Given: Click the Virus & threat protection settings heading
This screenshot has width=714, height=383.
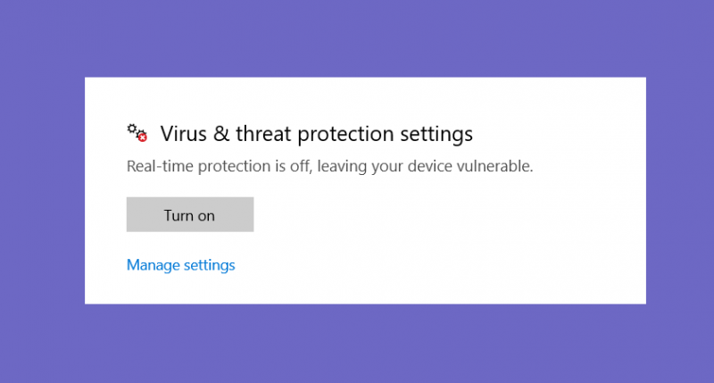Looking at the screenshot, I should click(317, 134).
